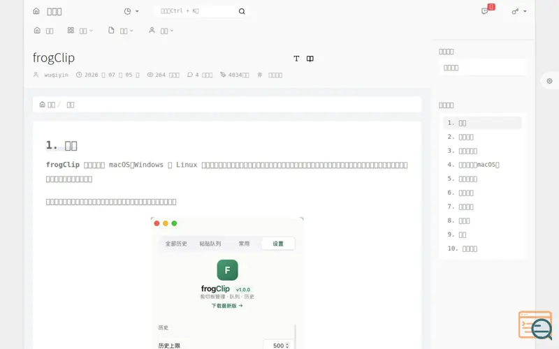Click the section 1 heading in article
559x349 pixels.
coord(61,145)
